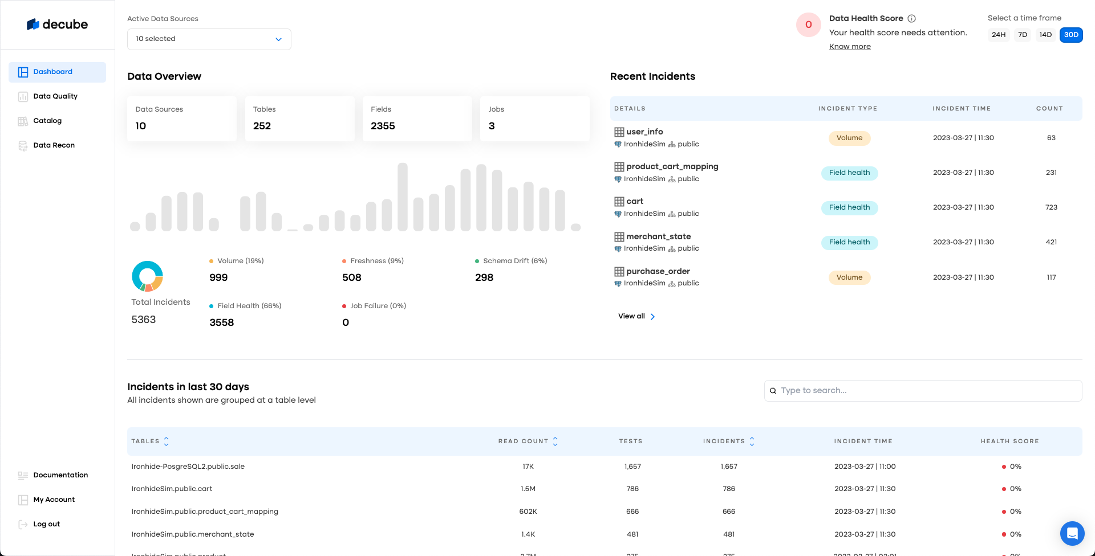The width and height of the screenshot is (1095, 556).
Task: Click the Data Quality sidebar icon
Action: coord(23,97)
